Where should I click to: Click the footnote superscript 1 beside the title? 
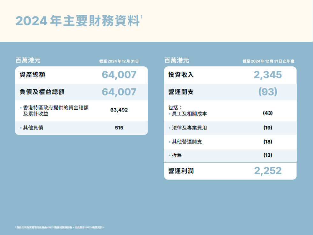(141, 17)
